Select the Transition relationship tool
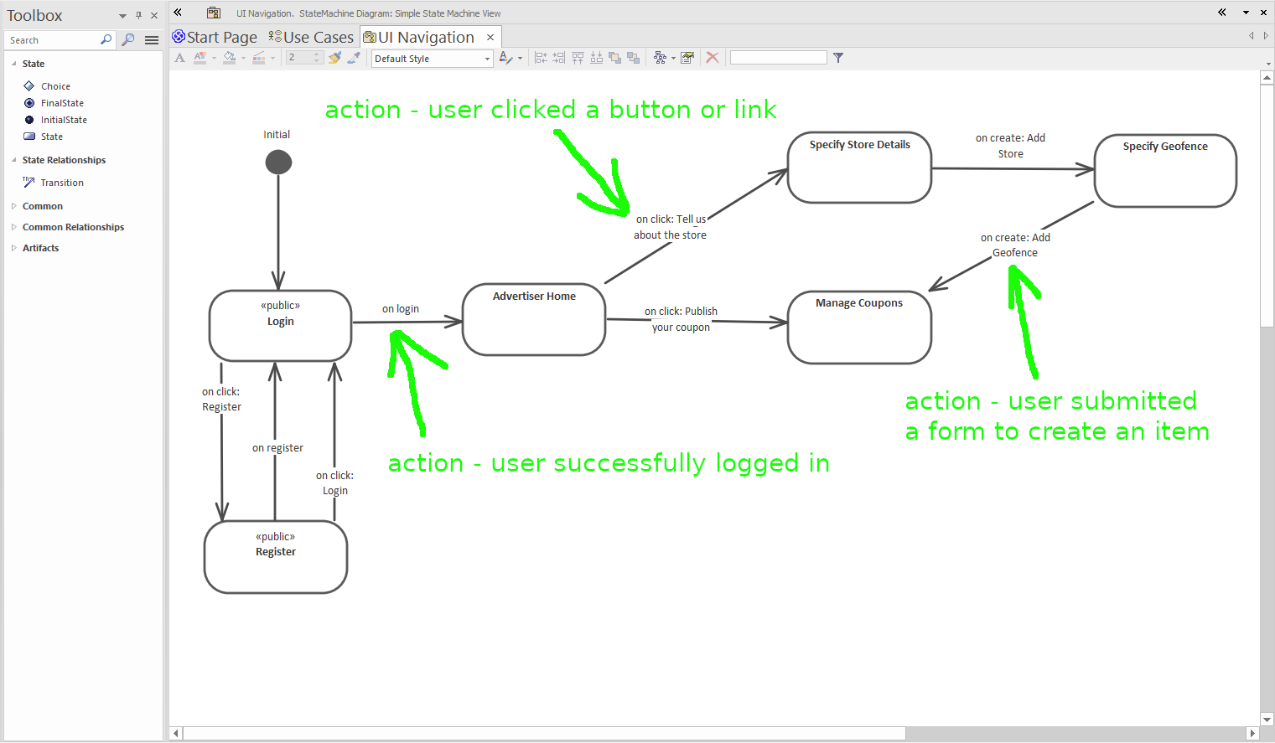Image resolution: width=1275 pixels, height=743 pixels. (59, 182)
